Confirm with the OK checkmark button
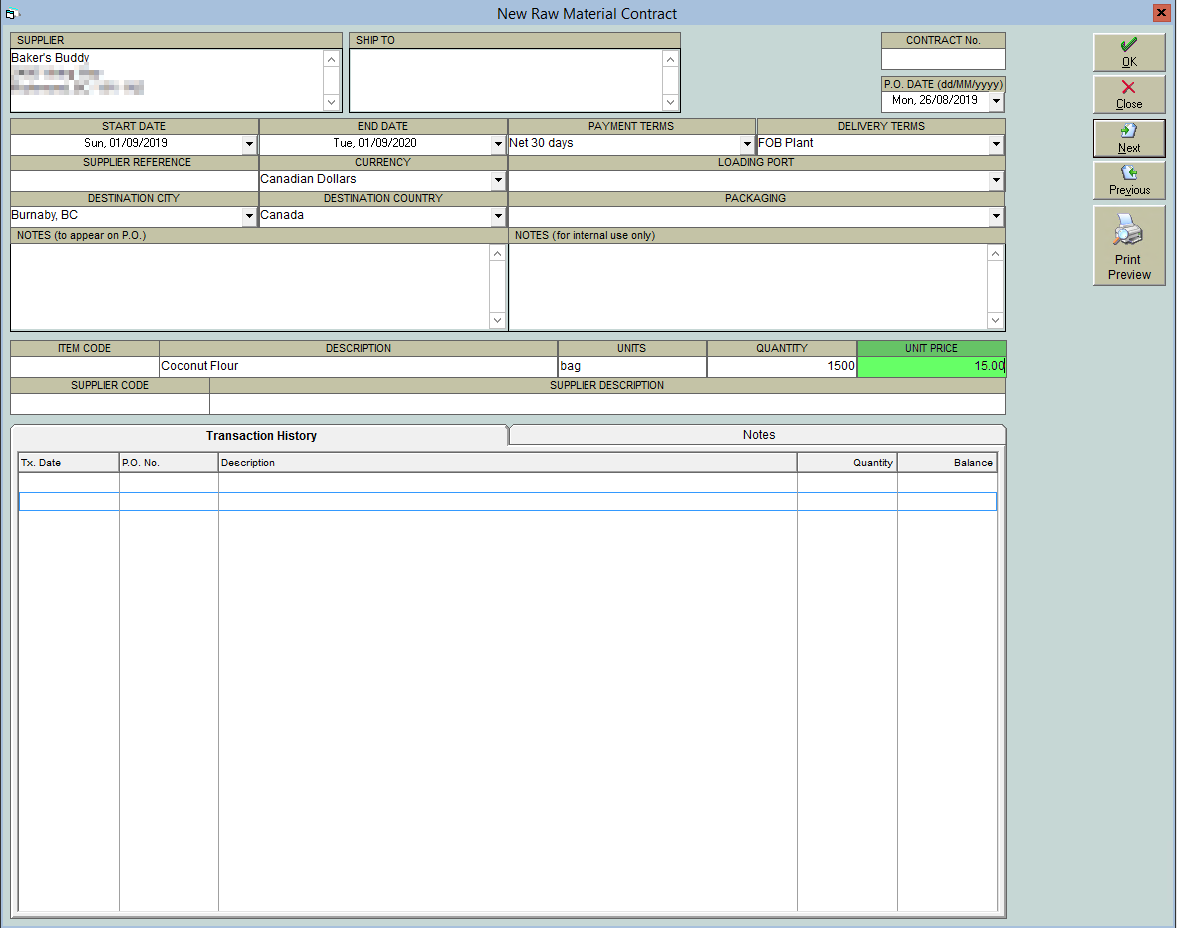The width and height of the screenshot is (1177, 928). [1129, 53]
